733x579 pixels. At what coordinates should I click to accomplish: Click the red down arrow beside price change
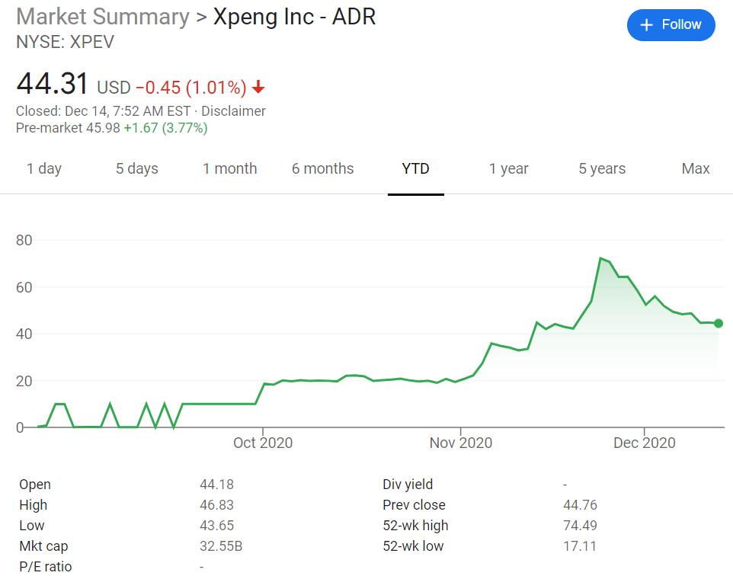click(258, 88)
